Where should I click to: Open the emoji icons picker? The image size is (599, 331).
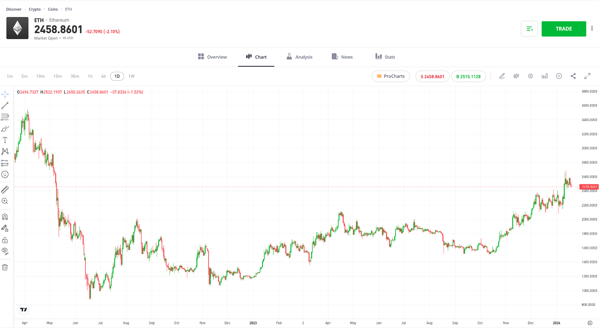point(5,174)
